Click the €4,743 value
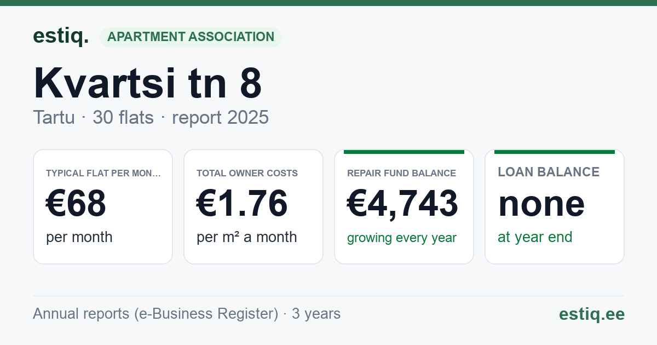 (402, 203)
